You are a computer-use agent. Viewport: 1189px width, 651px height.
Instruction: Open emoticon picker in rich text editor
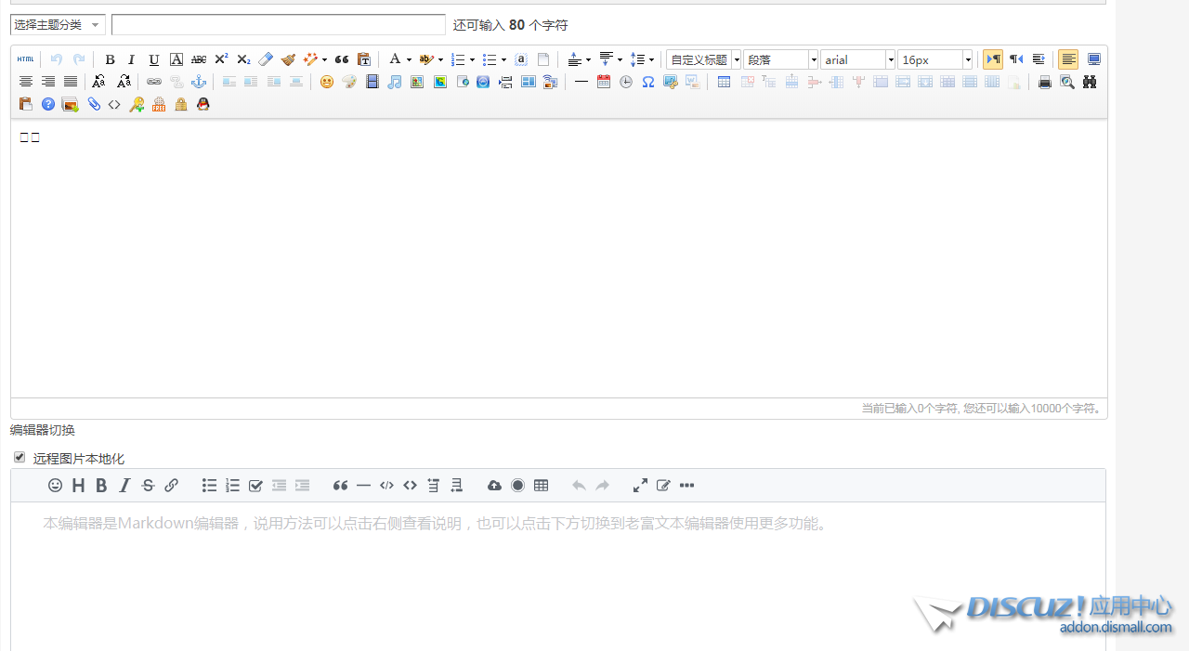pos(327,82)
